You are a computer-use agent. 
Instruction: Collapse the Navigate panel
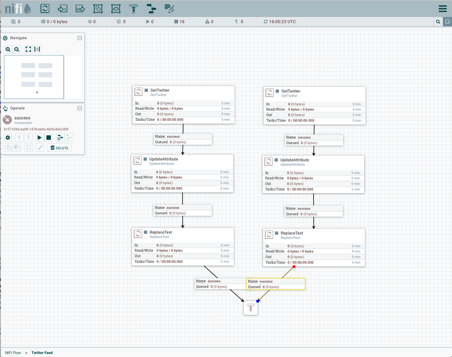point(80,38)
